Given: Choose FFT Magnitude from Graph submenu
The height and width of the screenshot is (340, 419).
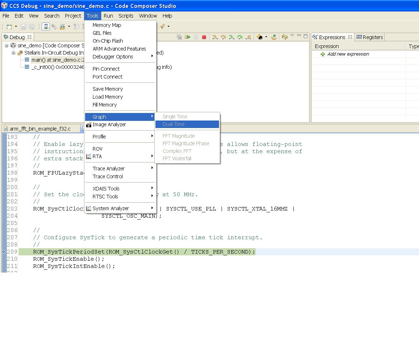Looking at the screenshot, I should [x=178, y=136].
